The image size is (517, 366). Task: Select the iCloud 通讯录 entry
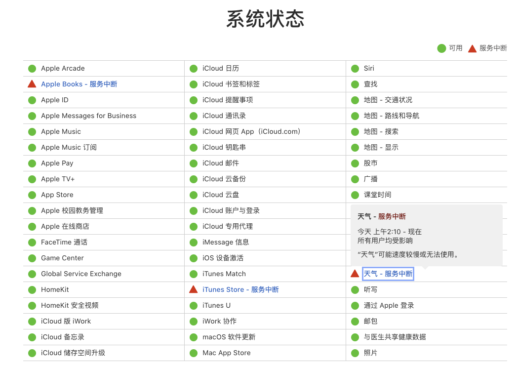click(x=224, y=116)
